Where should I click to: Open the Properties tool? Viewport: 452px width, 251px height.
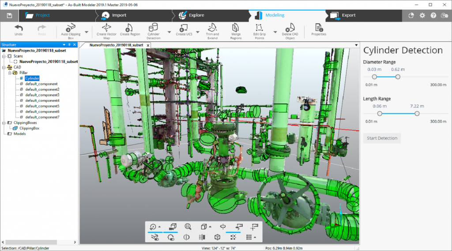[x=319, y=30]
